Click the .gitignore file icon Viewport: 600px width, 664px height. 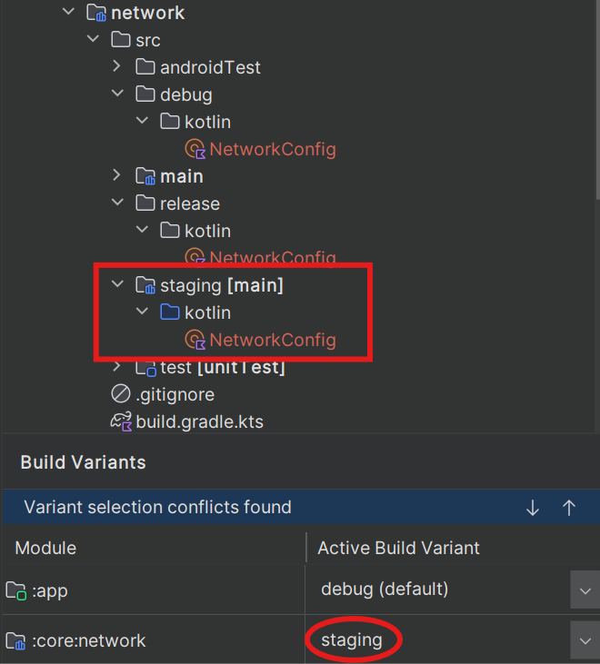tap(121, 394)
